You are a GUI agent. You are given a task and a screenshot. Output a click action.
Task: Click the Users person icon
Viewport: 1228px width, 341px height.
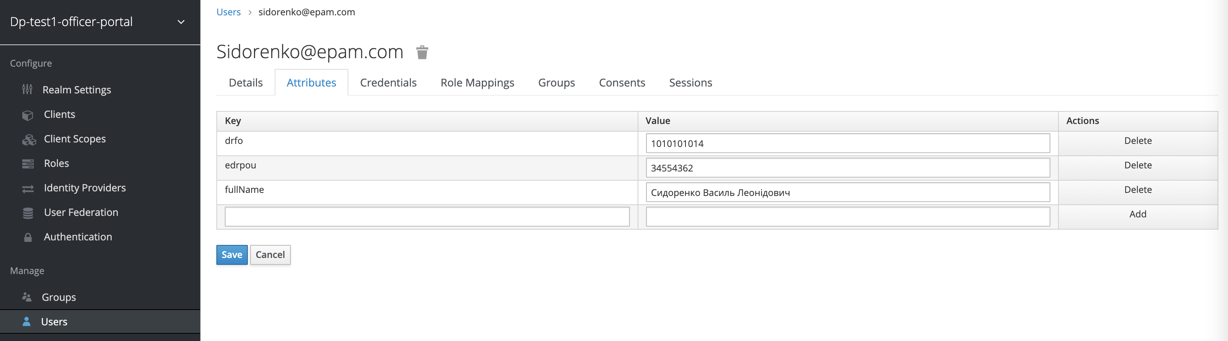pyautogui.click(x=27, y=321)
